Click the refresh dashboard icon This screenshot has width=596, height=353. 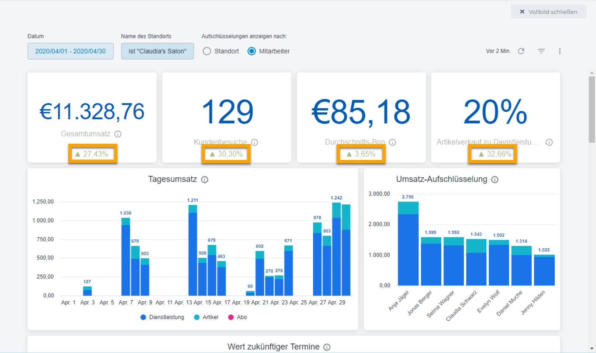click(x=521, y=51)
